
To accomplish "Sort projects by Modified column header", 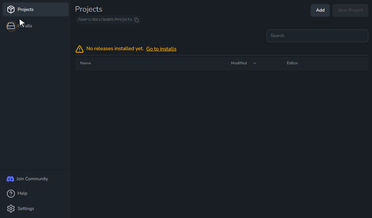I will click(239, 63).
